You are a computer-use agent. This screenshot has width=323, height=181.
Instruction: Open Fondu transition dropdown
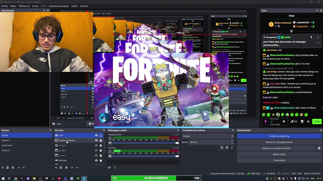pos(208,136)
